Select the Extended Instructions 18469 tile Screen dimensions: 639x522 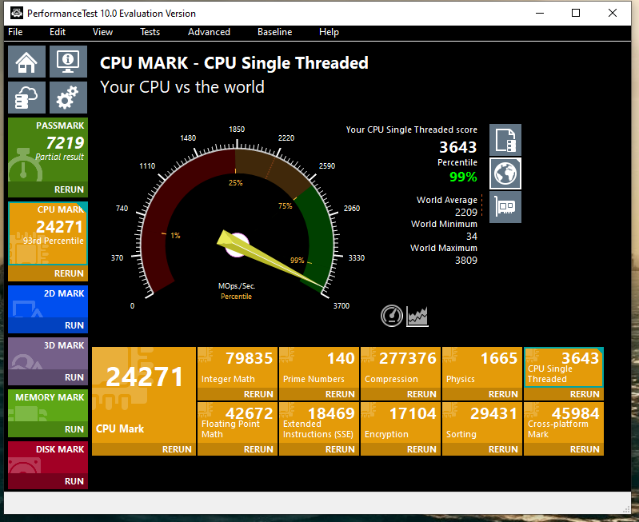tap(319, 423)
